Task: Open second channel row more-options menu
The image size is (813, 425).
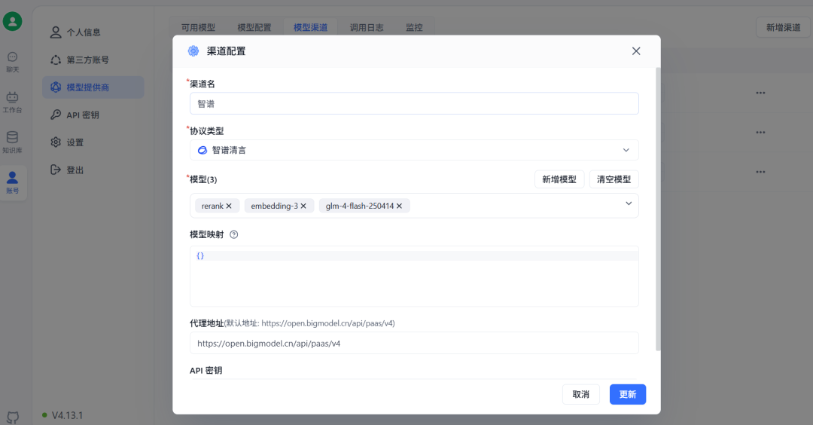Action: [760, 133]
